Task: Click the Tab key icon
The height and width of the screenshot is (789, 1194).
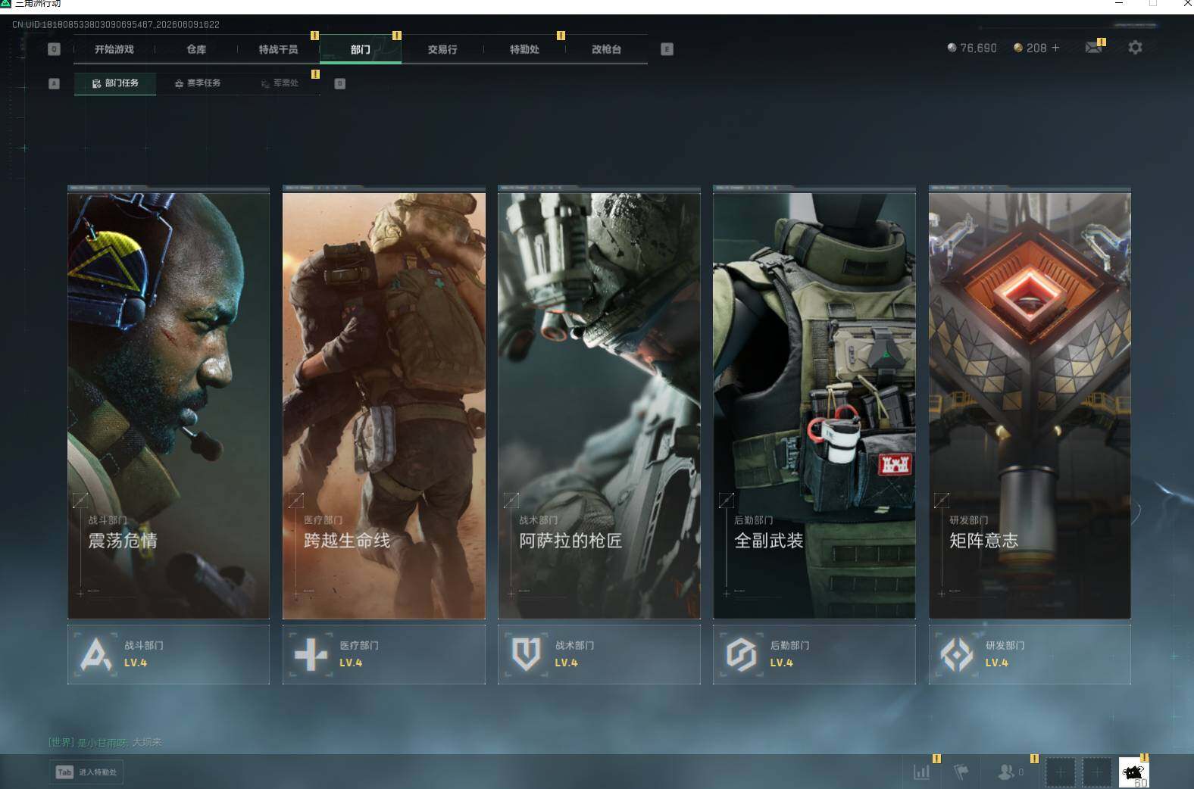Action: 64,772
